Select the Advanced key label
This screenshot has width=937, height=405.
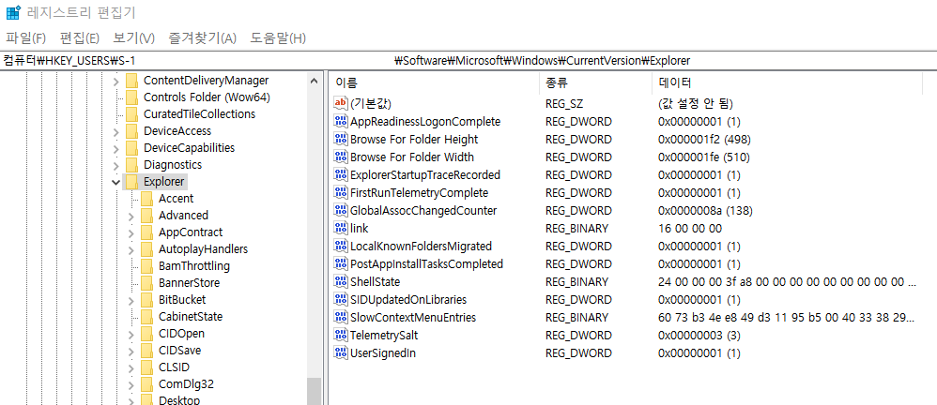coord(183,216)
